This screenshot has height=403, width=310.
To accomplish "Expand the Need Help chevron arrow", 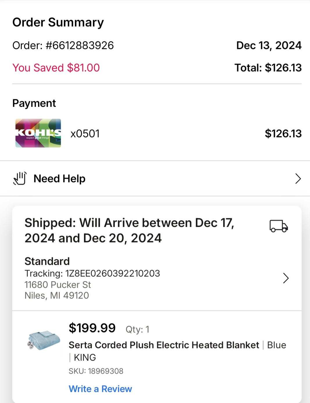I will point(298,179).
